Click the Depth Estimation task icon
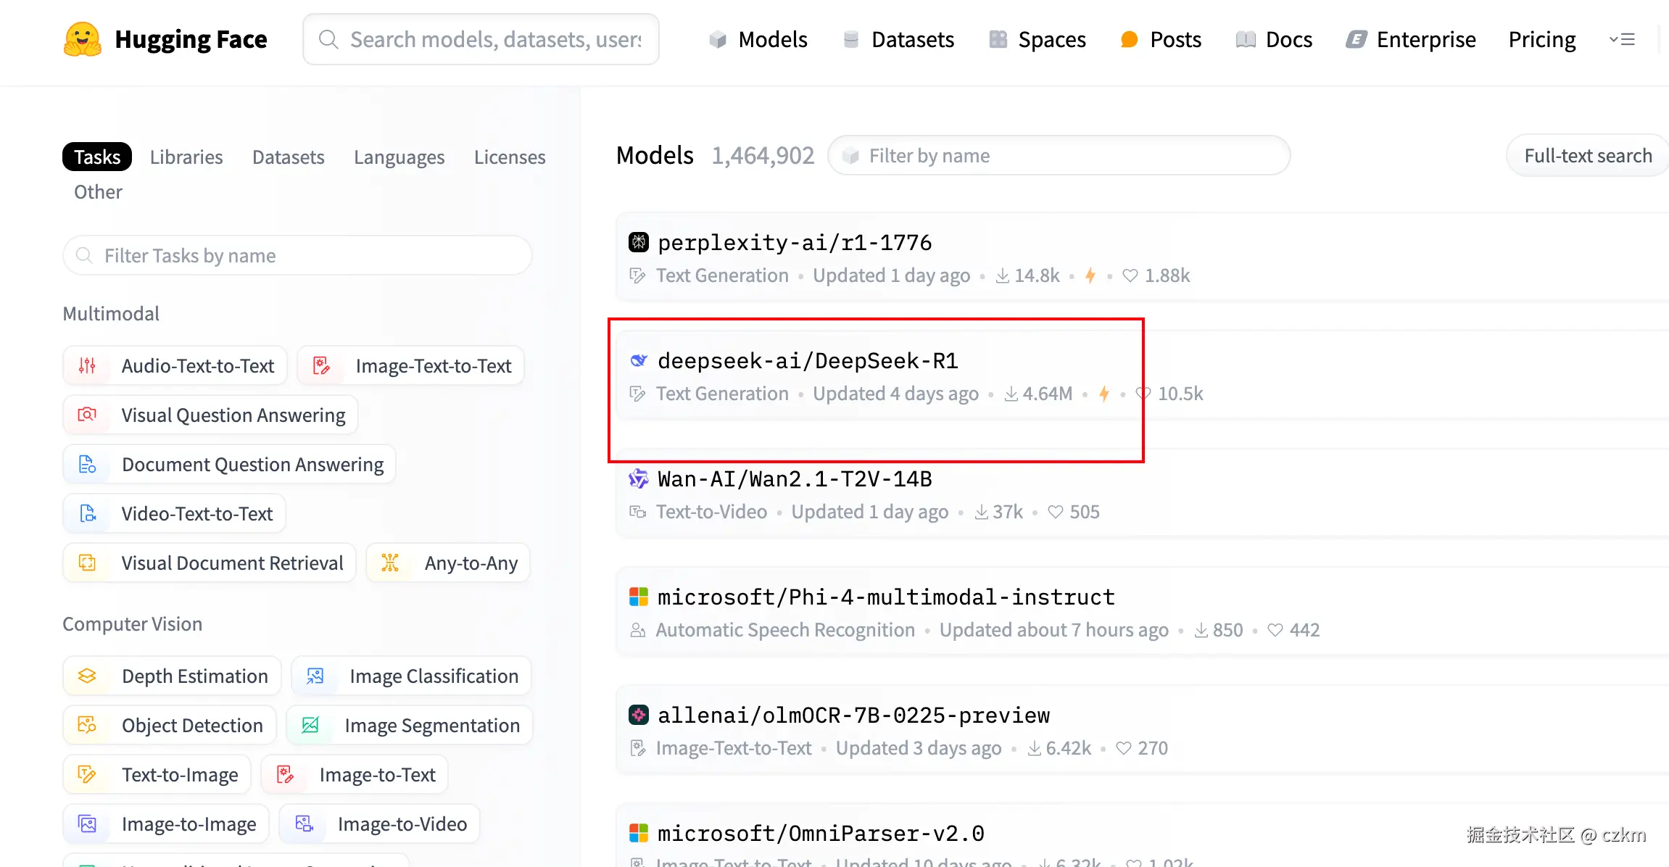This screenshot has width=1669, height=867. coord(87,676)
